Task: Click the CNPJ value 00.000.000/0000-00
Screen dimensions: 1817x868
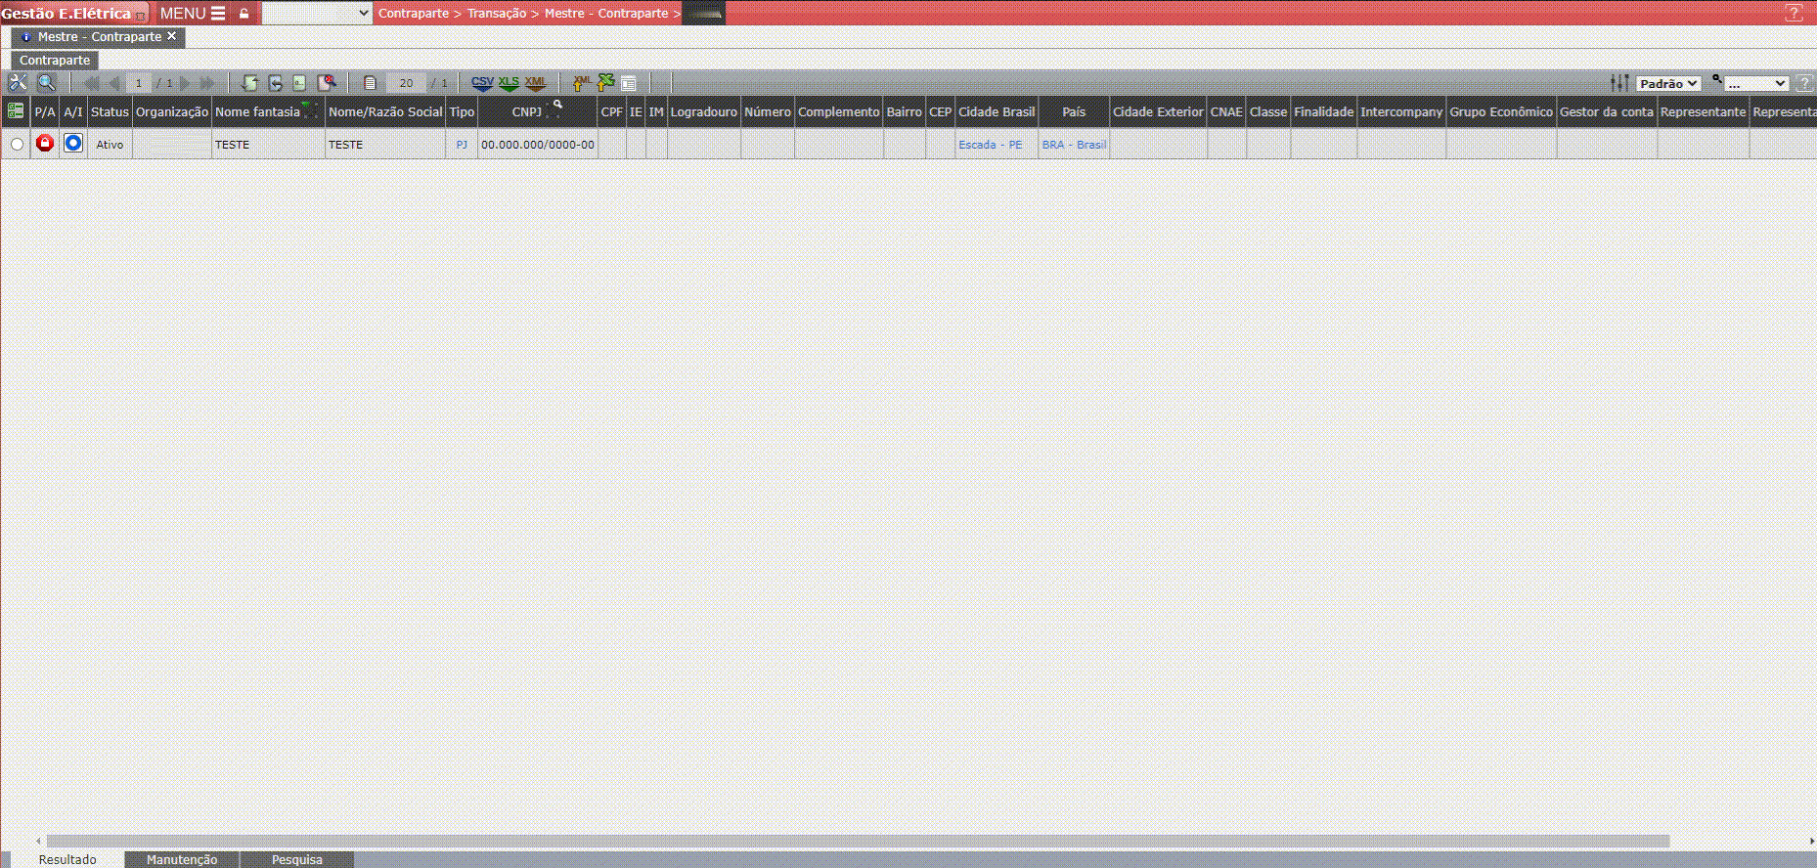Action: [x=538, y=145]
